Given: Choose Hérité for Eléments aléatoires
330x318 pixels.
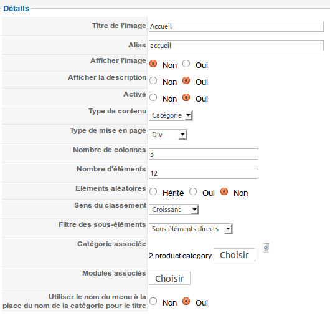Looking at the screenshot, I should pos(153,191).
